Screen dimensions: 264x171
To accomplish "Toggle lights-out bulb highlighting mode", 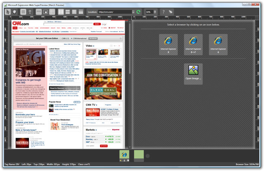I will click(30, 12).
